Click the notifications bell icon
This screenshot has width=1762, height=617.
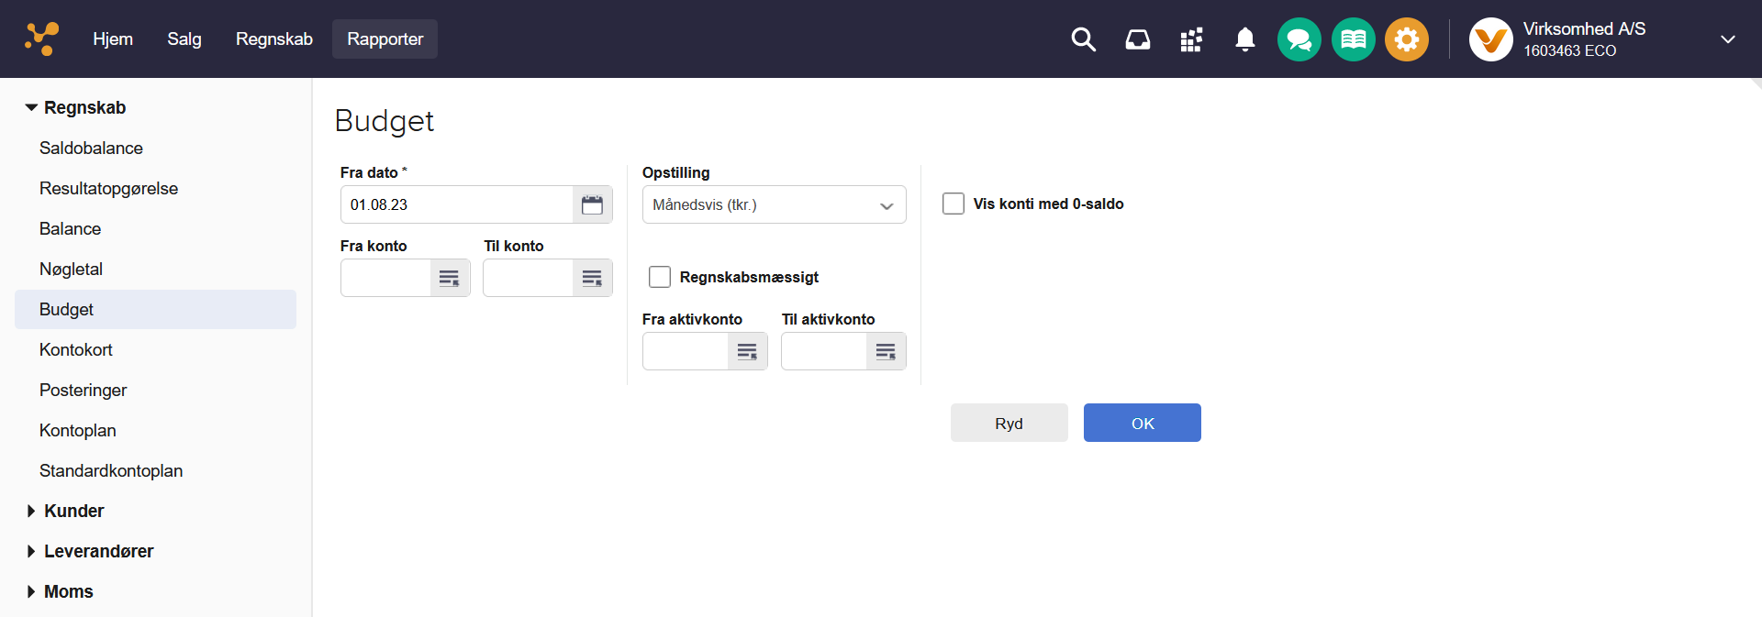click(1244, 39)
